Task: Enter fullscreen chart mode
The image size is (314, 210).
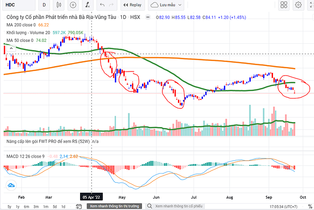Action: [x=312, y=5]
